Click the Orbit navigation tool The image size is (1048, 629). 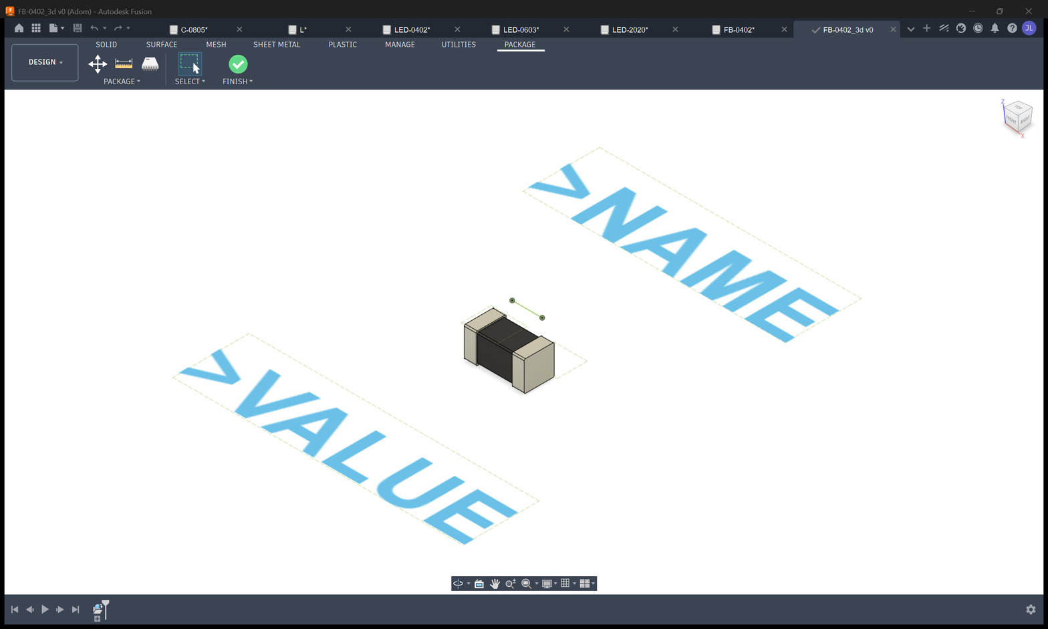point(458,584)
